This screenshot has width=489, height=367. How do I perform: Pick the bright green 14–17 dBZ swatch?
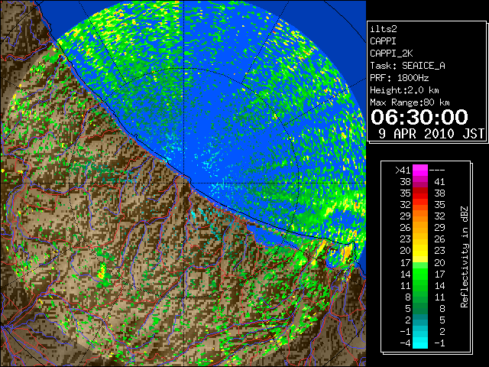(420, 274)
